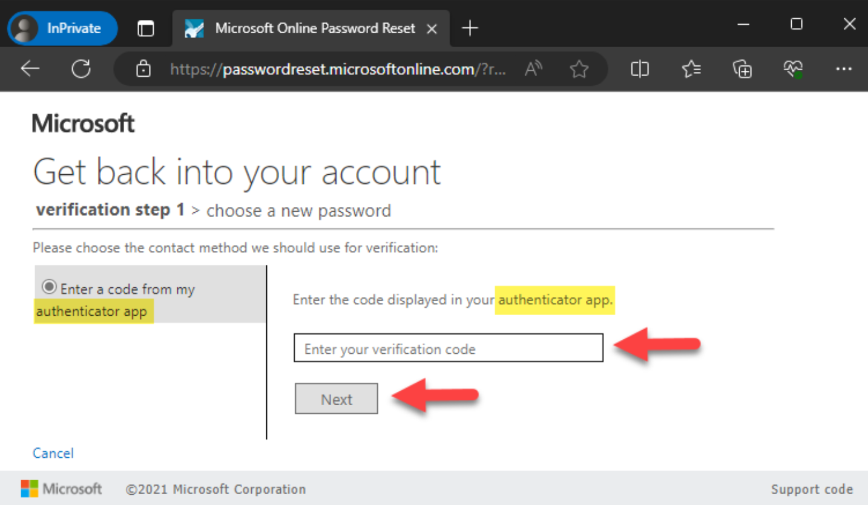This screenshot has width=868, height=505.
Task: Select the Microsoft Online Password Reset tab
Action: [311, 28]
